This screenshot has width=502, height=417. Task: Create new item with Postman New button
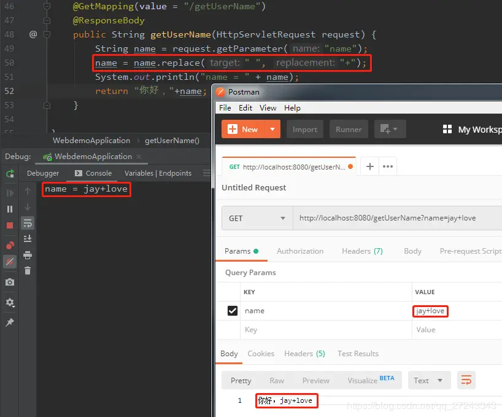click(x=243, y=130)
